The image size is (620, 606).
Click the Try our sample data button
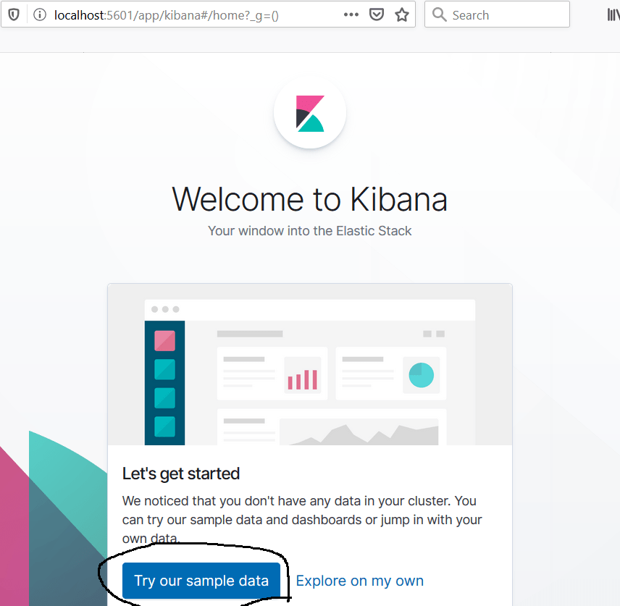(201, 581)
